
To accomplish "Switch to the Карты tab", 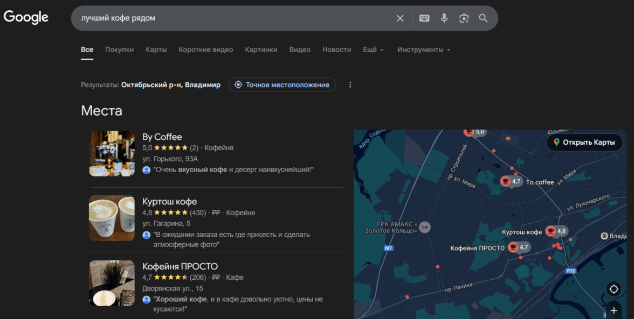I will (156, 49).
